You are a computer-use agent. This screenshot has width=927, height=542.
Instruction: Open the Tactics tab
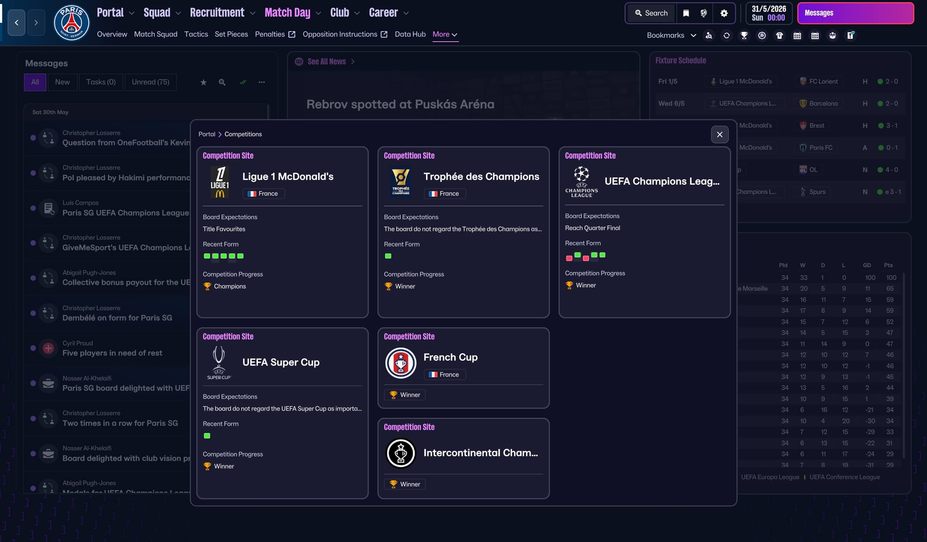tap(196, 34)
